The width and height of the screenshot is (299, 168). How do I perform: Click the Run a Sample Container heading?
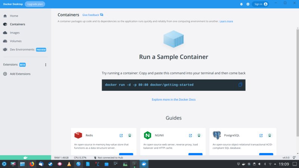click(x=173, y=57)
